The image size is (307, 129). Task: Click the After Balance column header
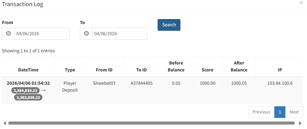[x=239, y=66]
